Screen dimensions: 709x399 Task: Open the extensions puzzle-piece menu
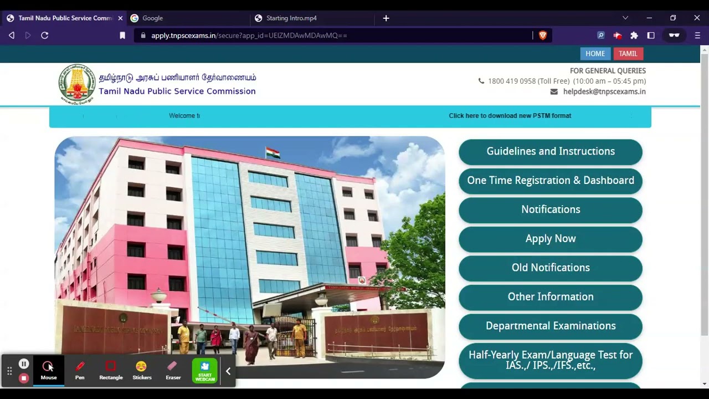click(x=634, y=35)
